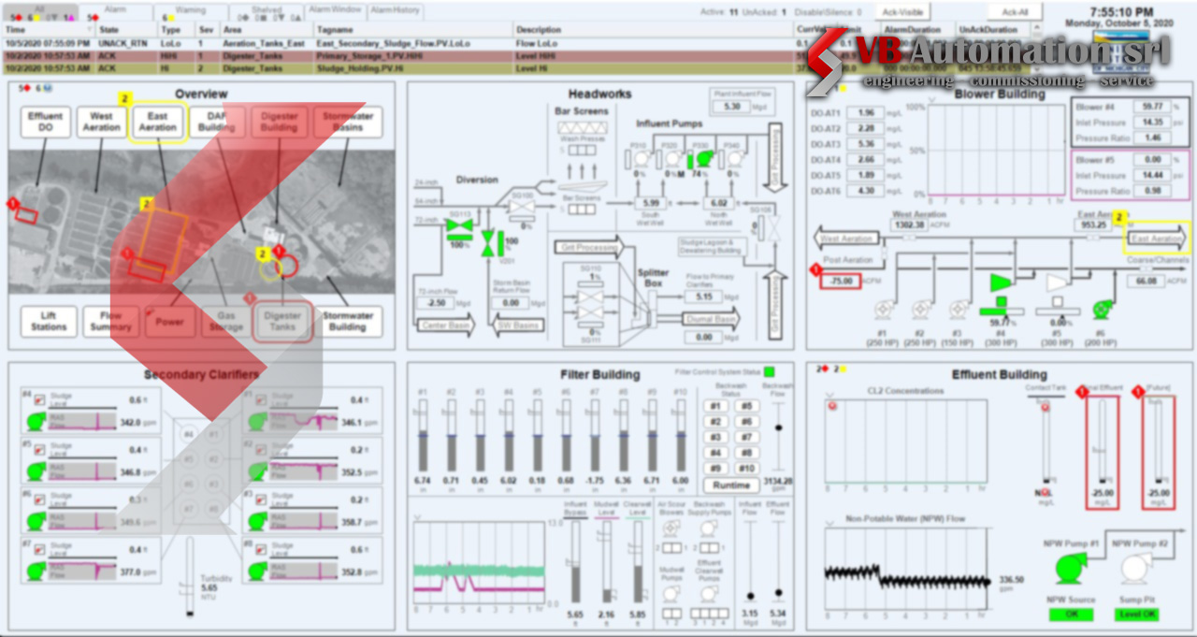The height and width of the screenshot is (637, 1197).
Task: Select green blower #6 (200 HP) icon
Action: (x=1103, y=308)
